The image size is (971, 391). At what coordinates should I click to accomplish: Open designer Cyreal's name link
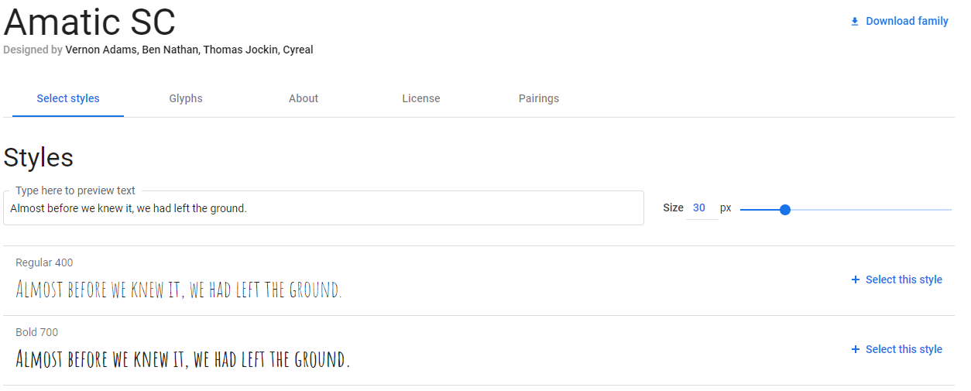[298, 50]
